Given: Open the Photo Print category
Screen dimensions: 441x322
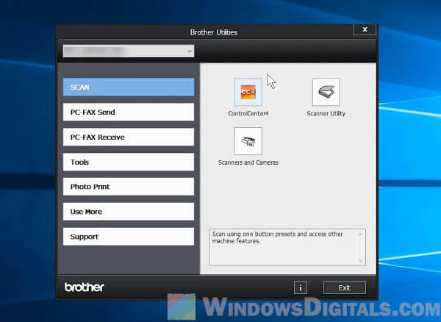Looking at the screenshot, I should (128, 187).
